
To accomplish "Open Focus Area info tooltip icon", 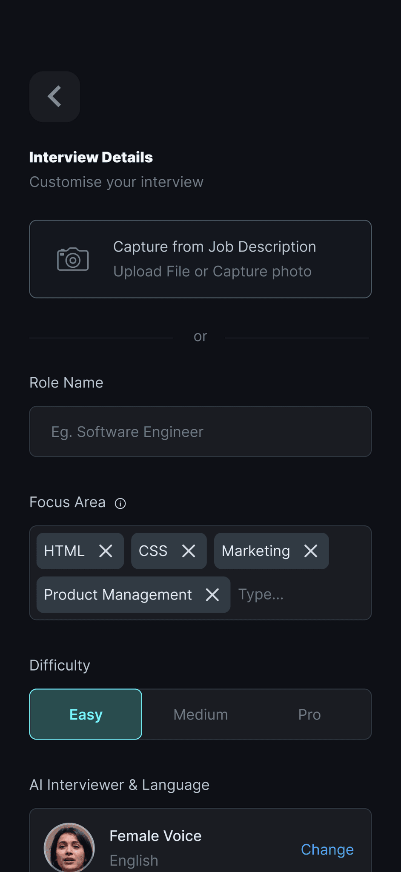I will pyautogui.click(x=120, y=504).
